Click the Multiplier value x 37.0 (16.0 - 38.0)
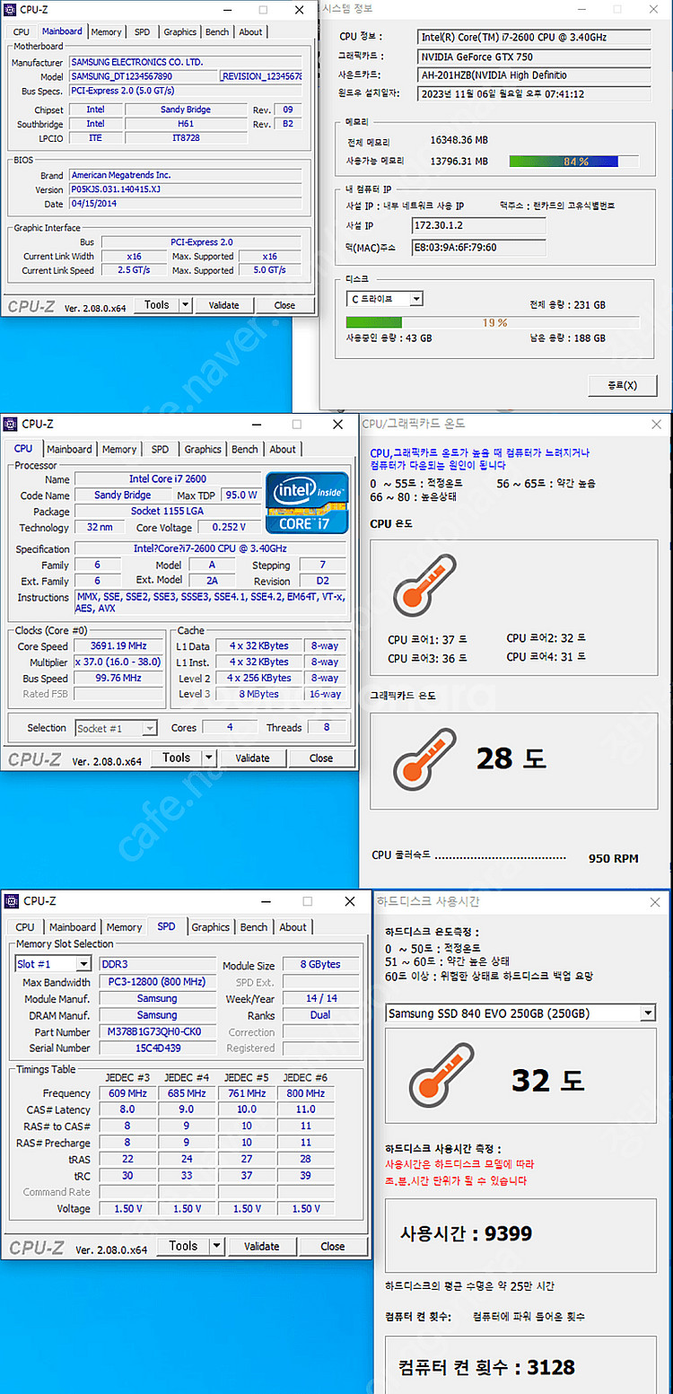This screenshot has height=1394, width=673. [x=118, y=662]
